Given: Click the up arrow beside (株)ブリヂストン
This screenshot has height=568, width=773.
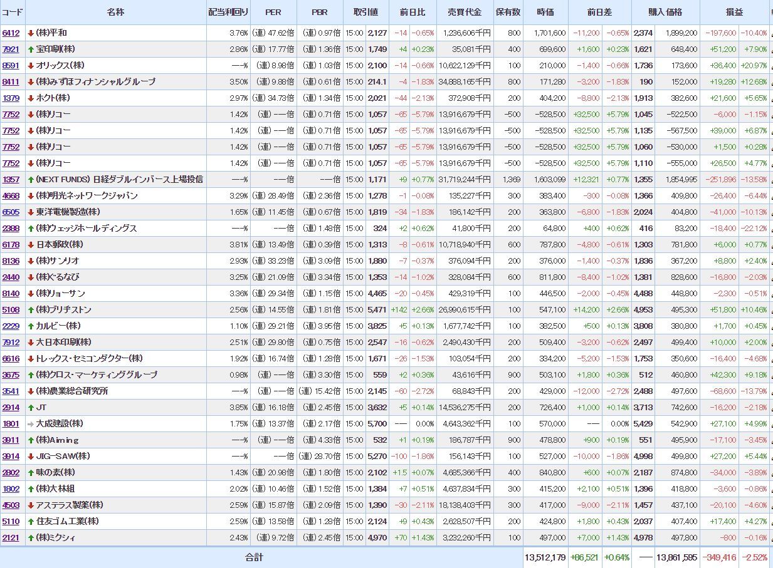Looking at the screenshot, I should (30, 310).
